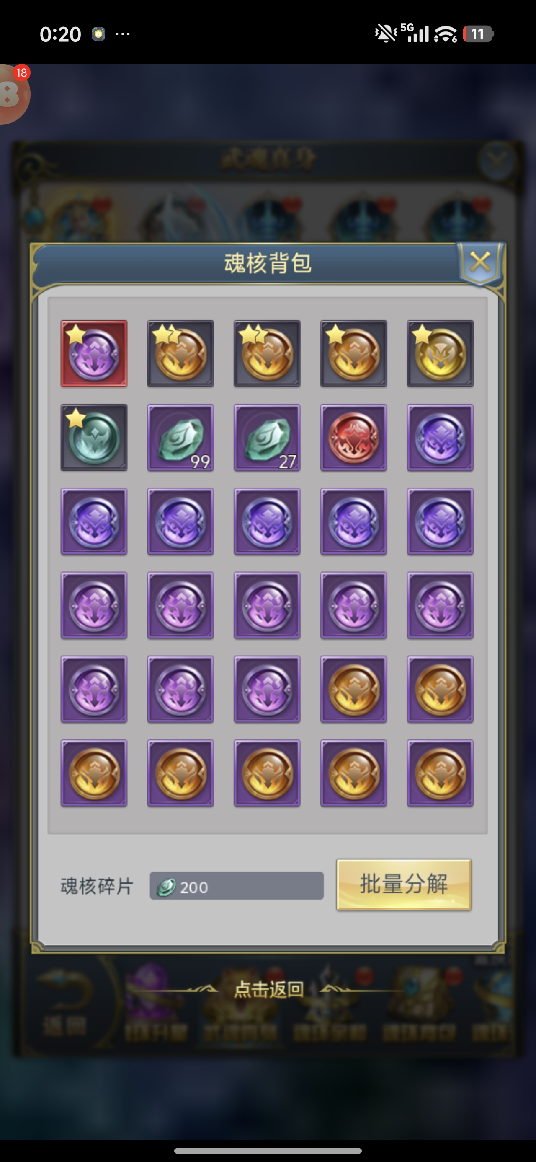Select the red-highlighted purple soul core
536x1162 pixels.
tap(94, 354)
